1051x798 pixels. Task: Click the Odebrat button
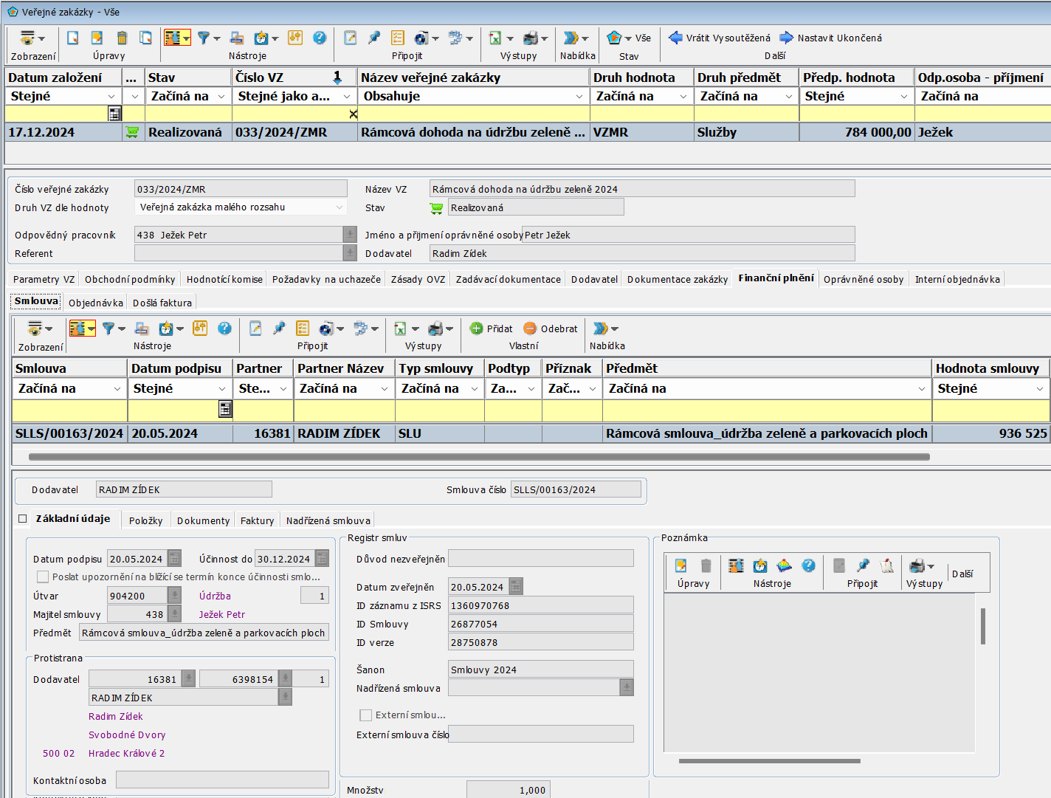click(551, 329)
